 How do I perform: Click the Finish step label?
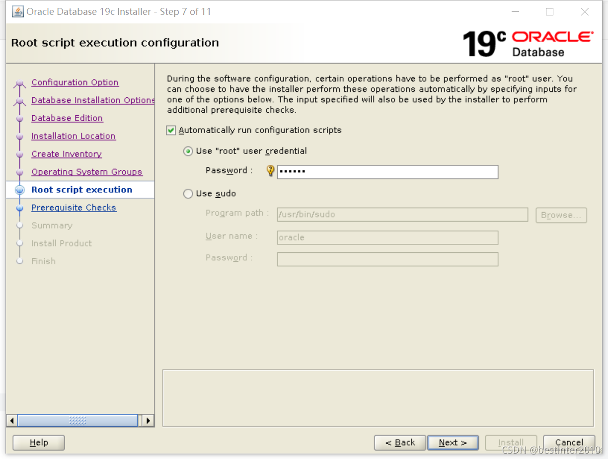tap(43, 261)
